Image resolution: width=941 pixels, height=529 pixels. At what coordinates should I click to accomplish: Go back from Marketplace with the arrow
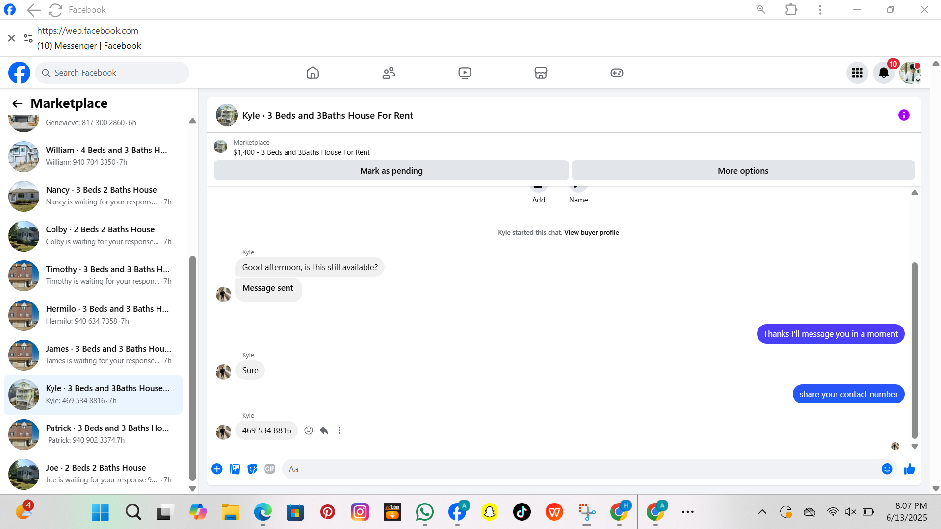coord(17,103)
